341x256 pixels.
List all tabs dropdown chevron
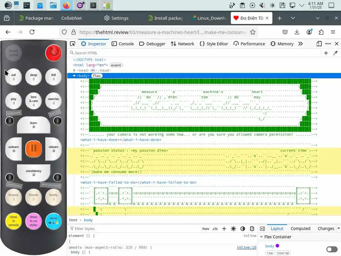pos(293,18)
